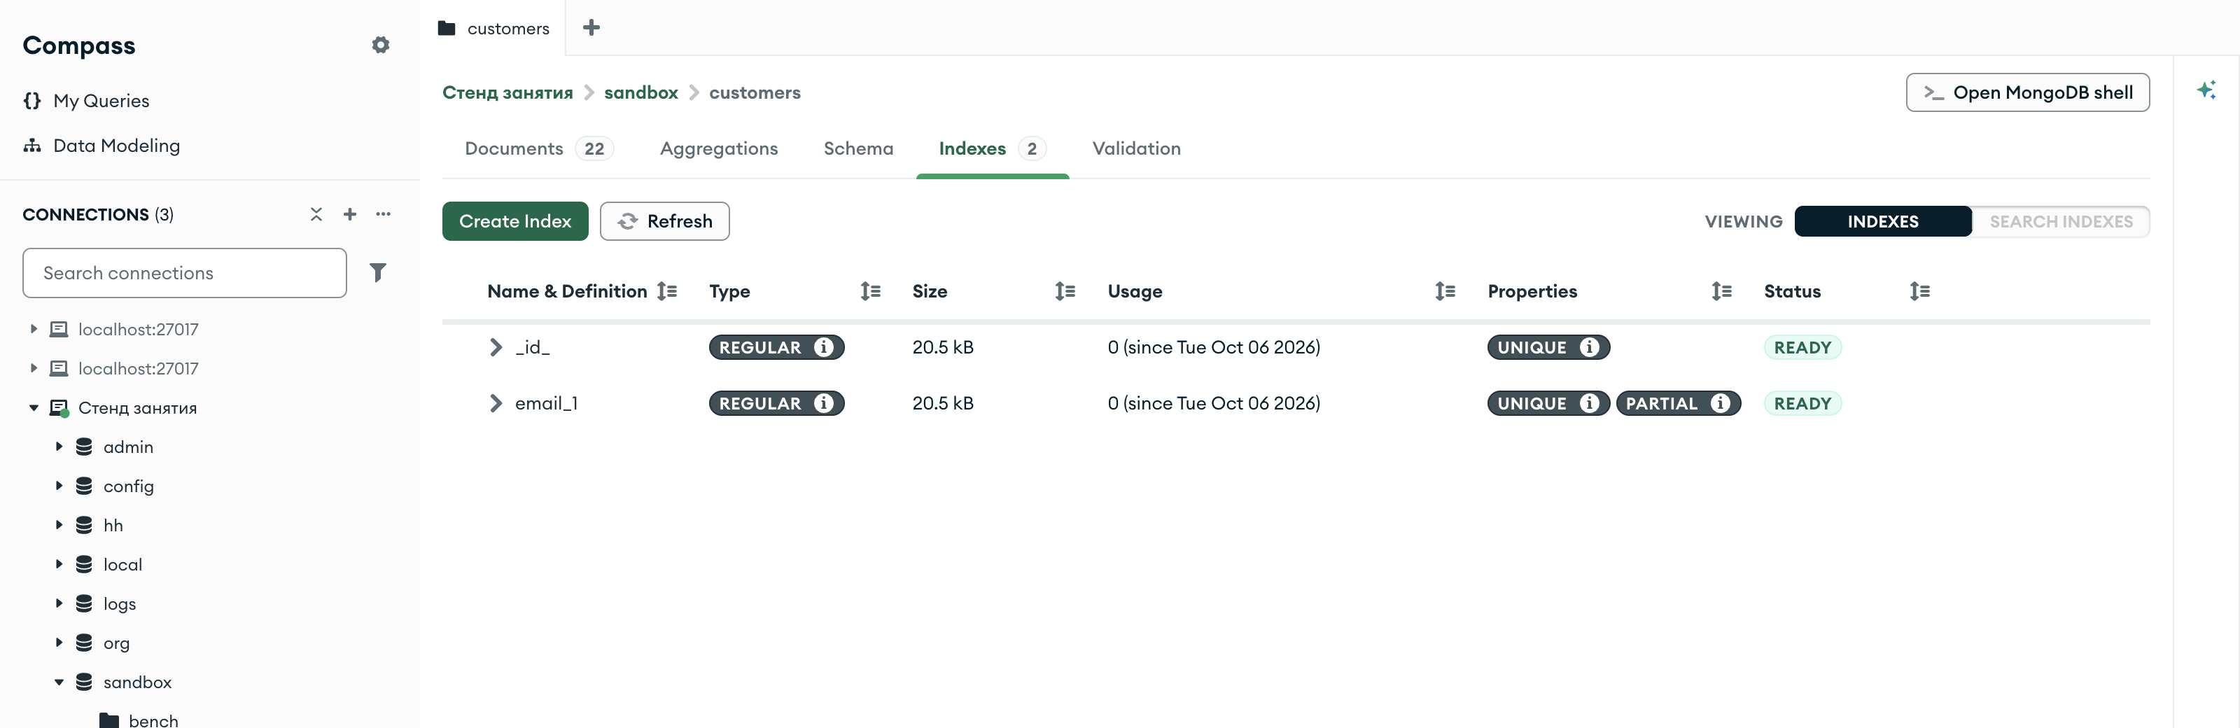Open the Documents tab
Viewport: 2240px width, 728px height.
(539, 148)
